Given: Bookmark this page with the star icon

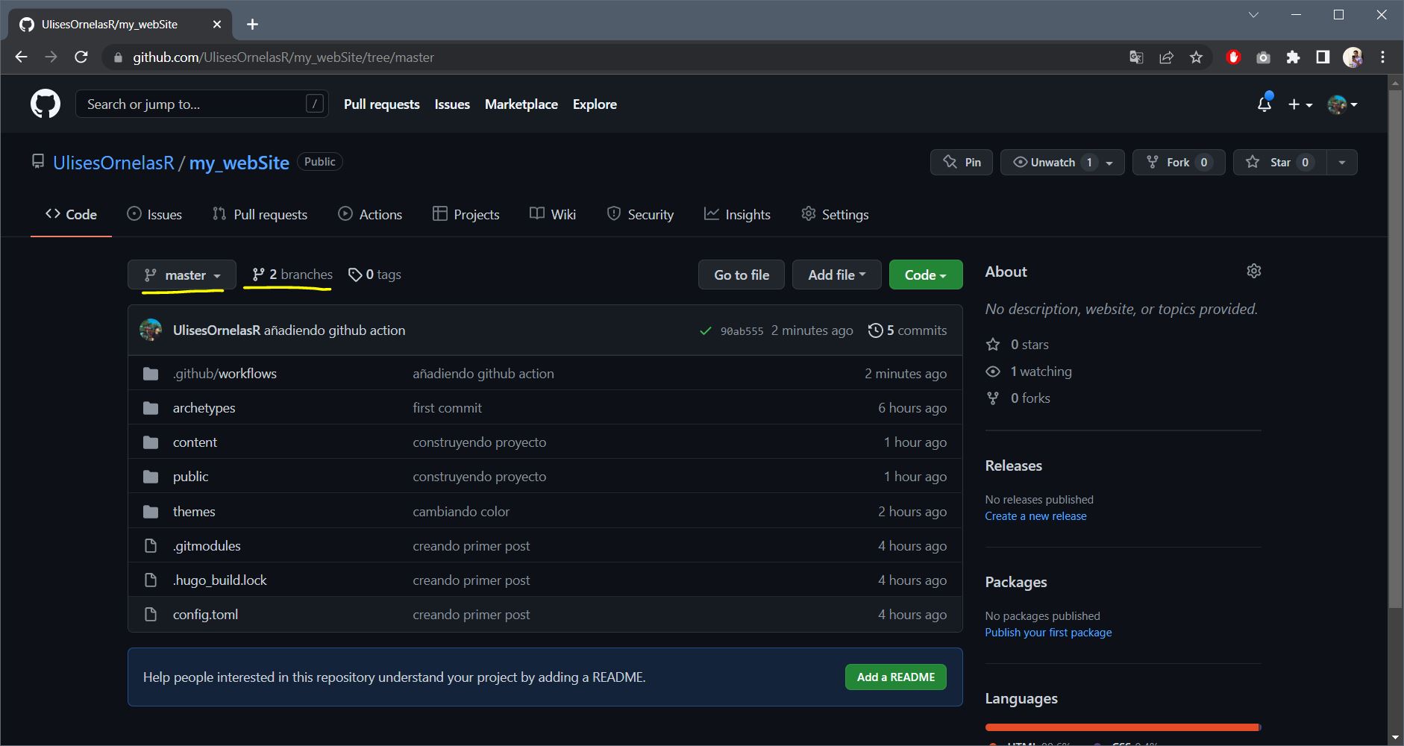Looking at the screenshot, I should [1196, 57].
